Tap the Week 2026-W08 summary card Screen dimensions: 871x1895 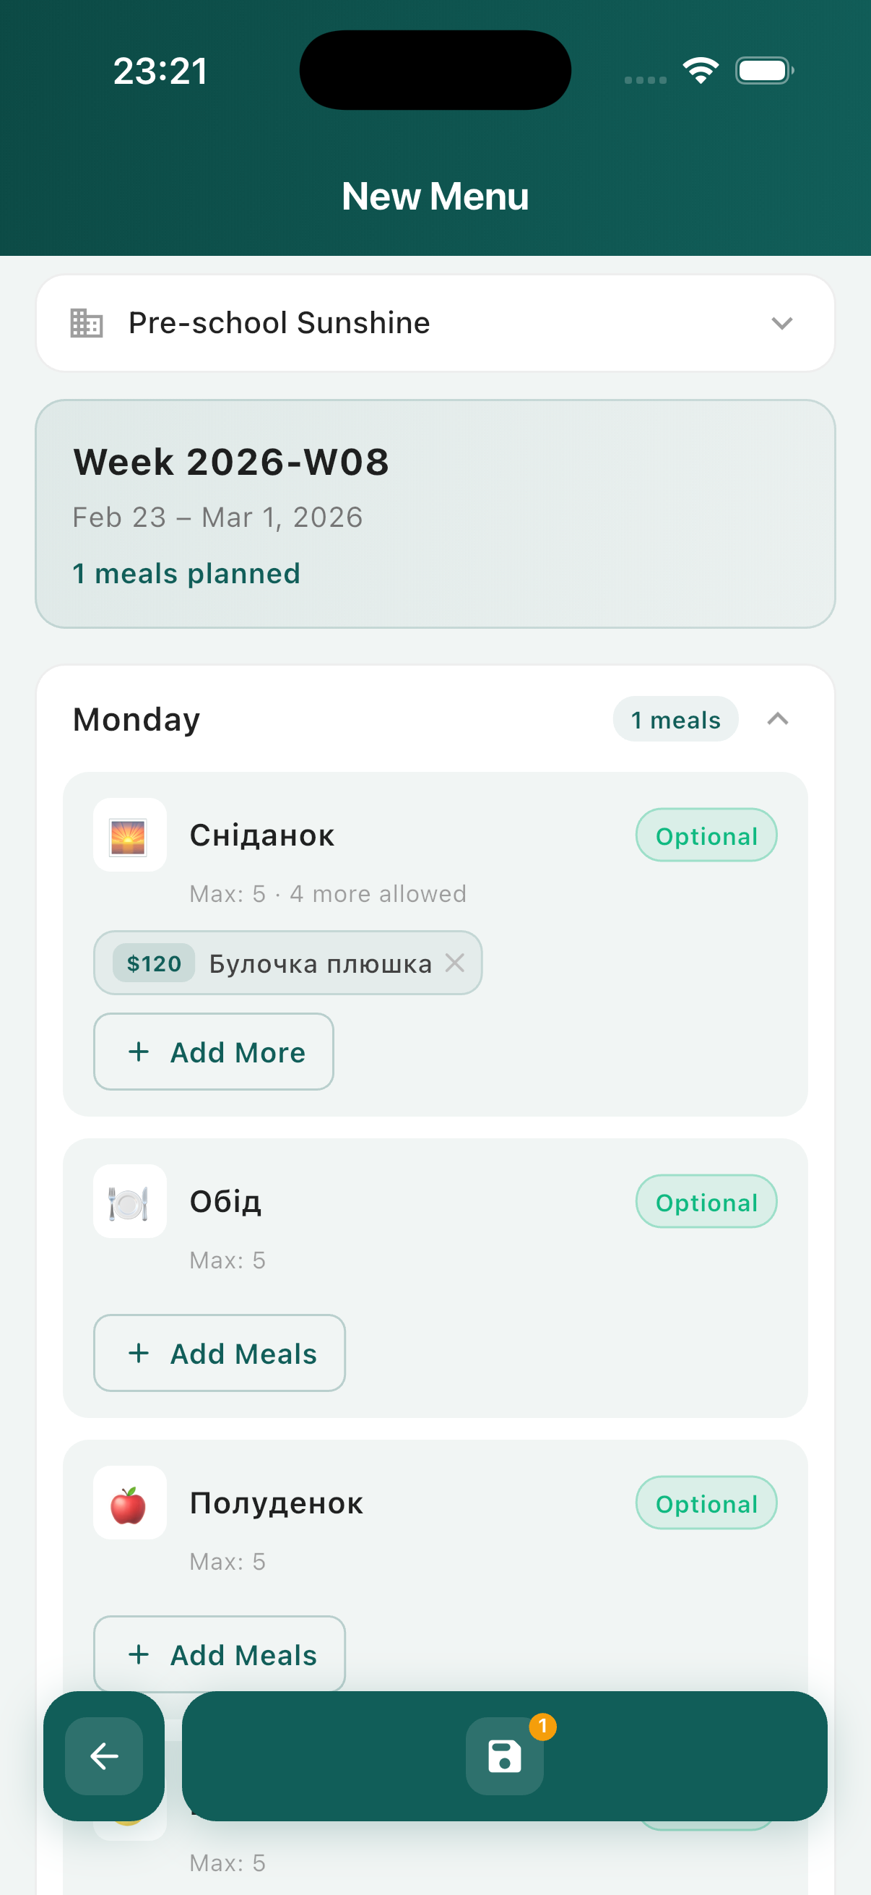[435, 513]
